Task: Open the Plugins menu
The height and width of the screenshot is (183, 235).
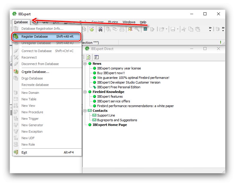Action: (x=113, y=22)
